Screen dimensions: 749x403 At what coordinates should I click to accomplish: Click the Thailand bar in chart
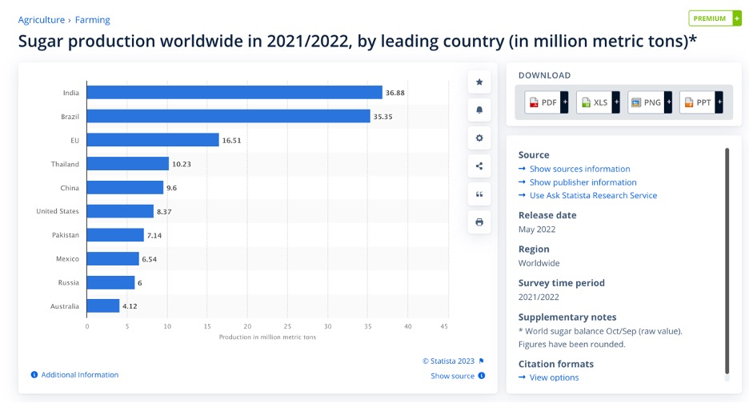point(127,164)
